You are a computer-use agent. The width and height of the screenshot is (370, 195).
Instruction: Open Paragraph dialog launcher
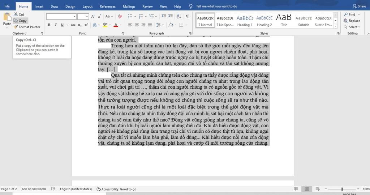pos(190,33)
